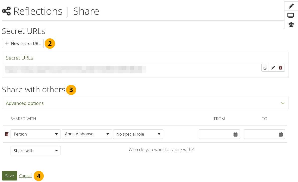Image resolution: width=298 pixels, height=182 pixels.
Task: Open the FROM date calendar picker
Action: pyautogui.click(x=235, y=134)
